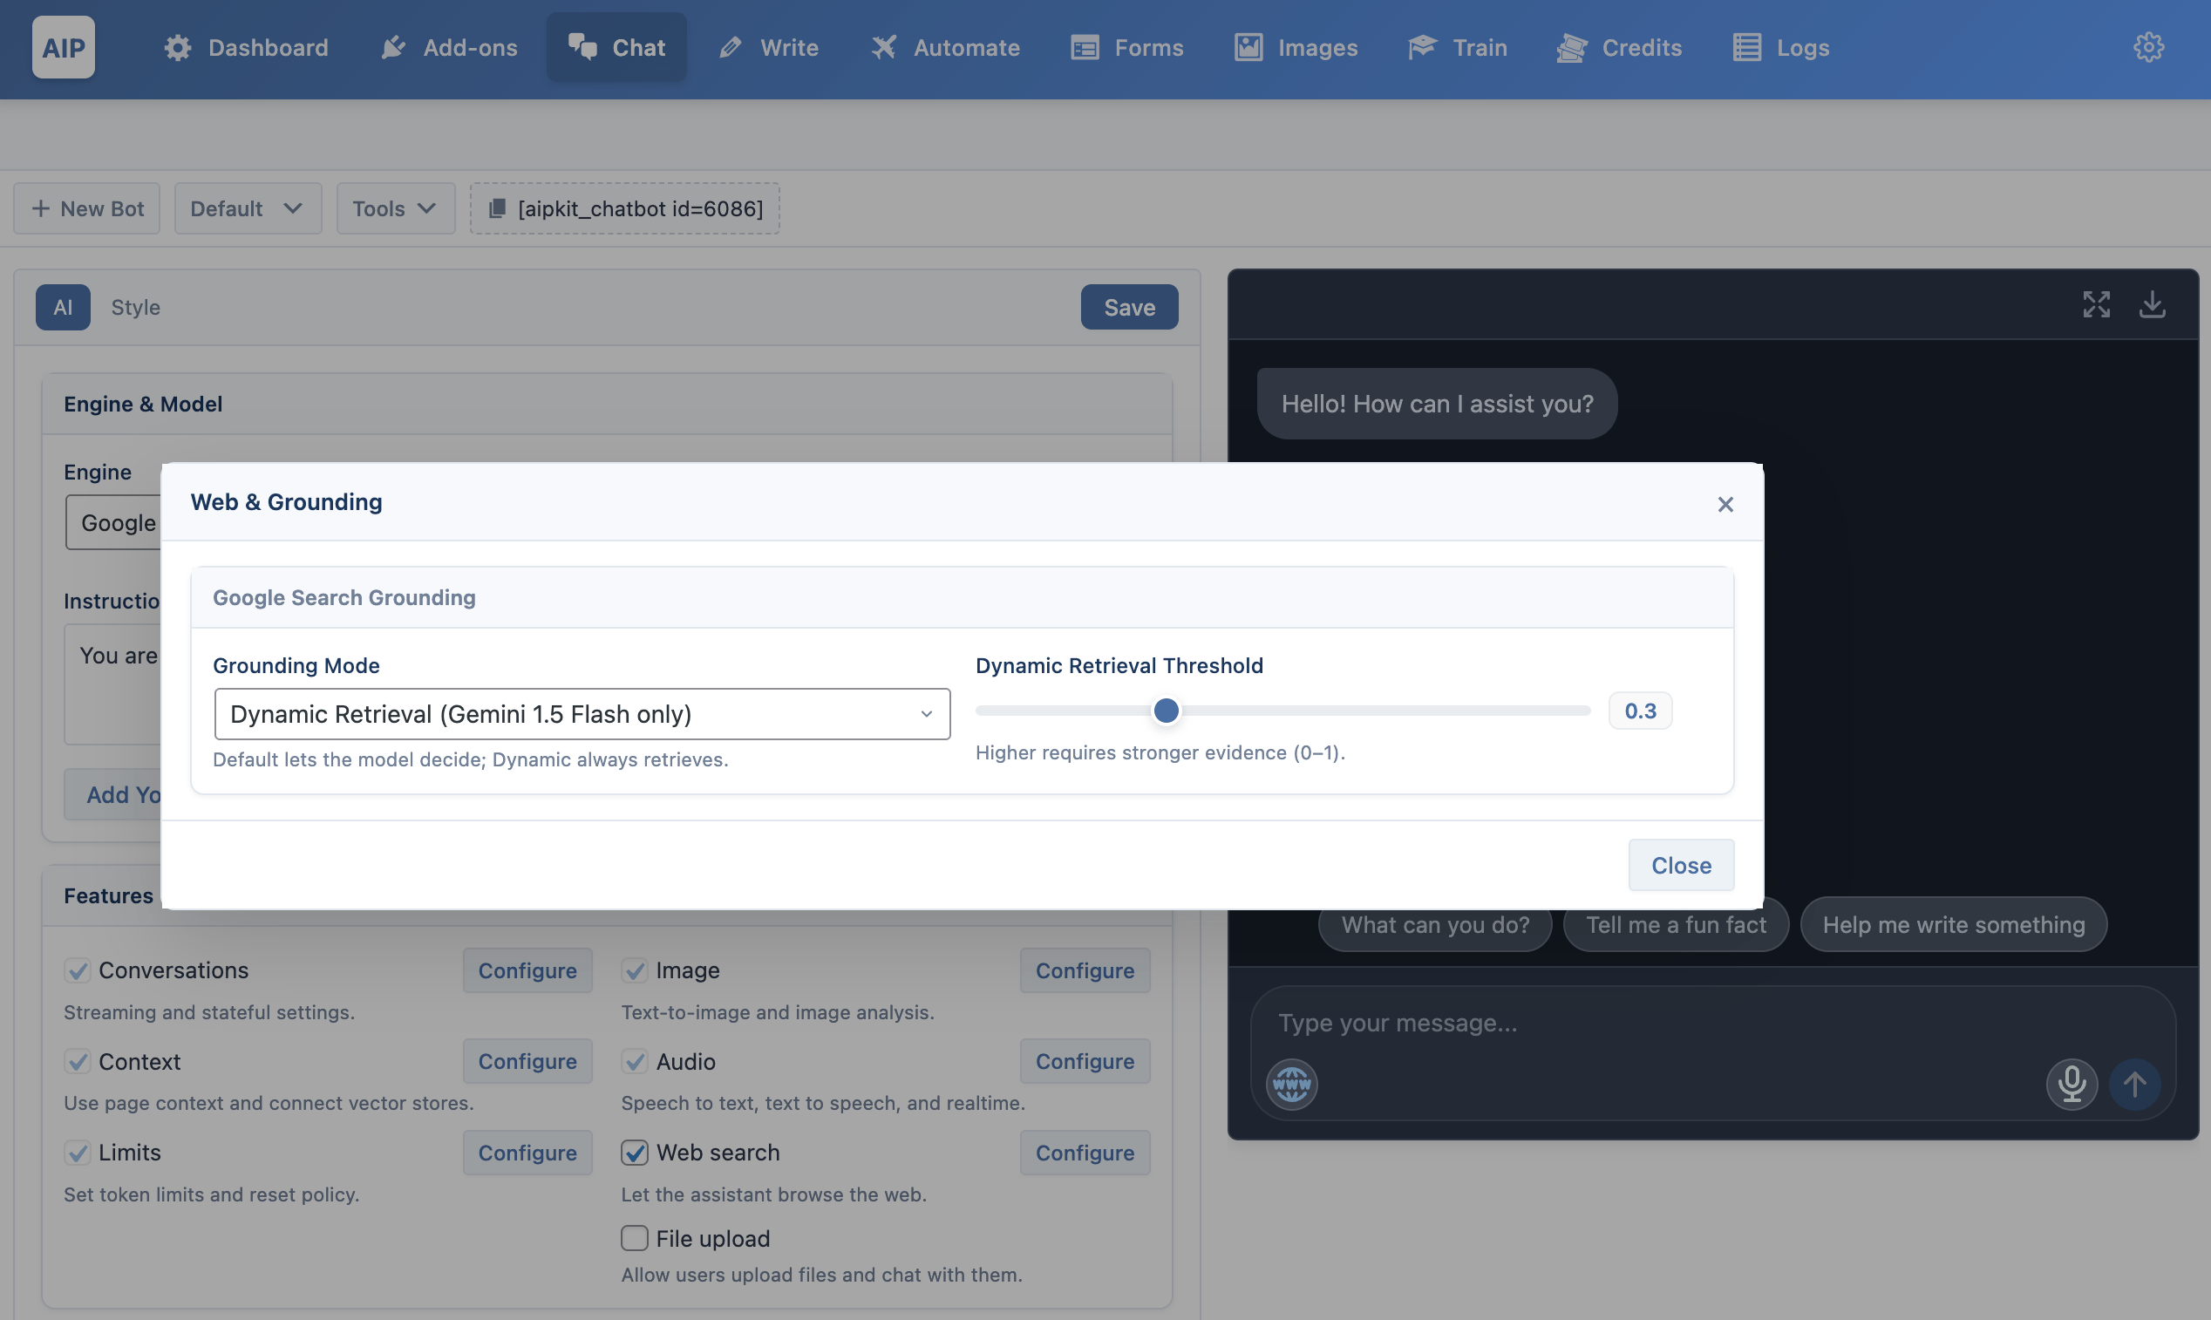Open settings via top-right gear icon

tap(2148, 47)
